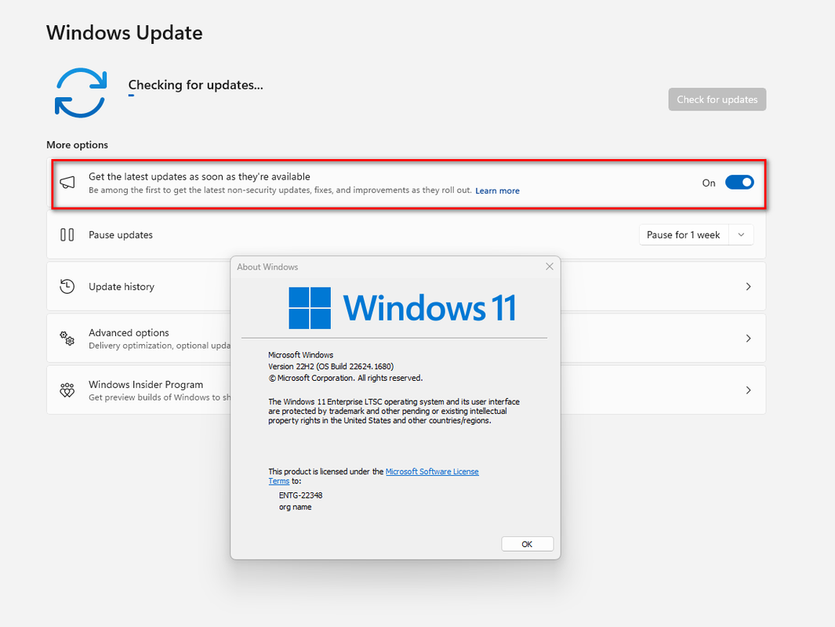The width and height of the screenshot is (835, 627).
Task: Open the Windows Insider Program row
Action: [x=406, y=390]
